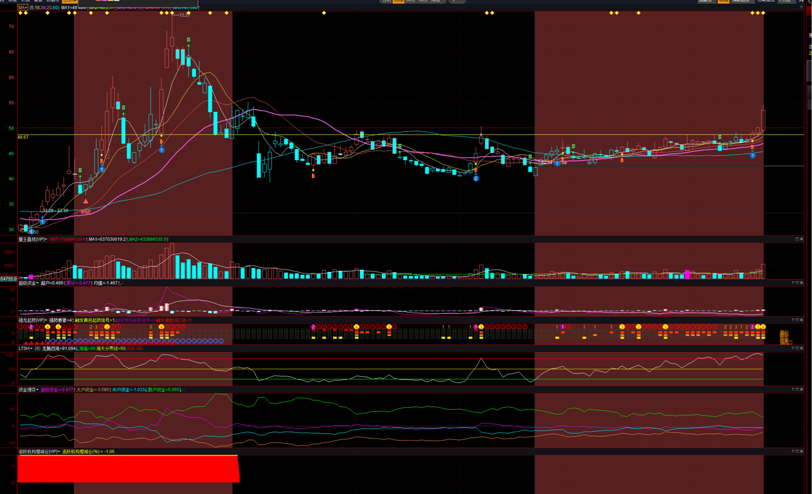Maximize the 超级资金 panel
Viewport: 812px width, 494px height.
tap(797, 283)
